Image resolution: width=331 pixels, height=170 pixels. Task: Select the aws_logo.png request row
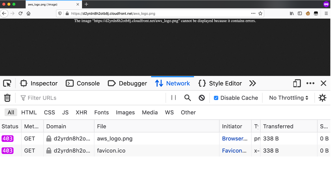(115, 139)
